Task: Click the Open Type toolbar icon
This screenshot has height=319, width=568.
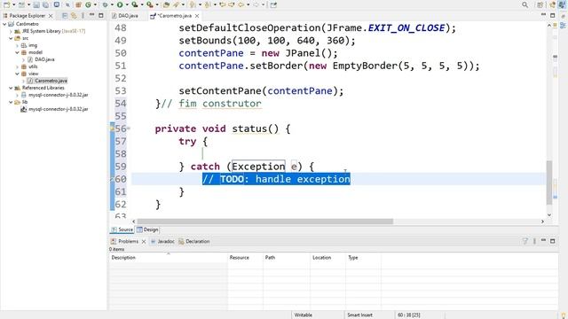Action: [x=166, y=4]
